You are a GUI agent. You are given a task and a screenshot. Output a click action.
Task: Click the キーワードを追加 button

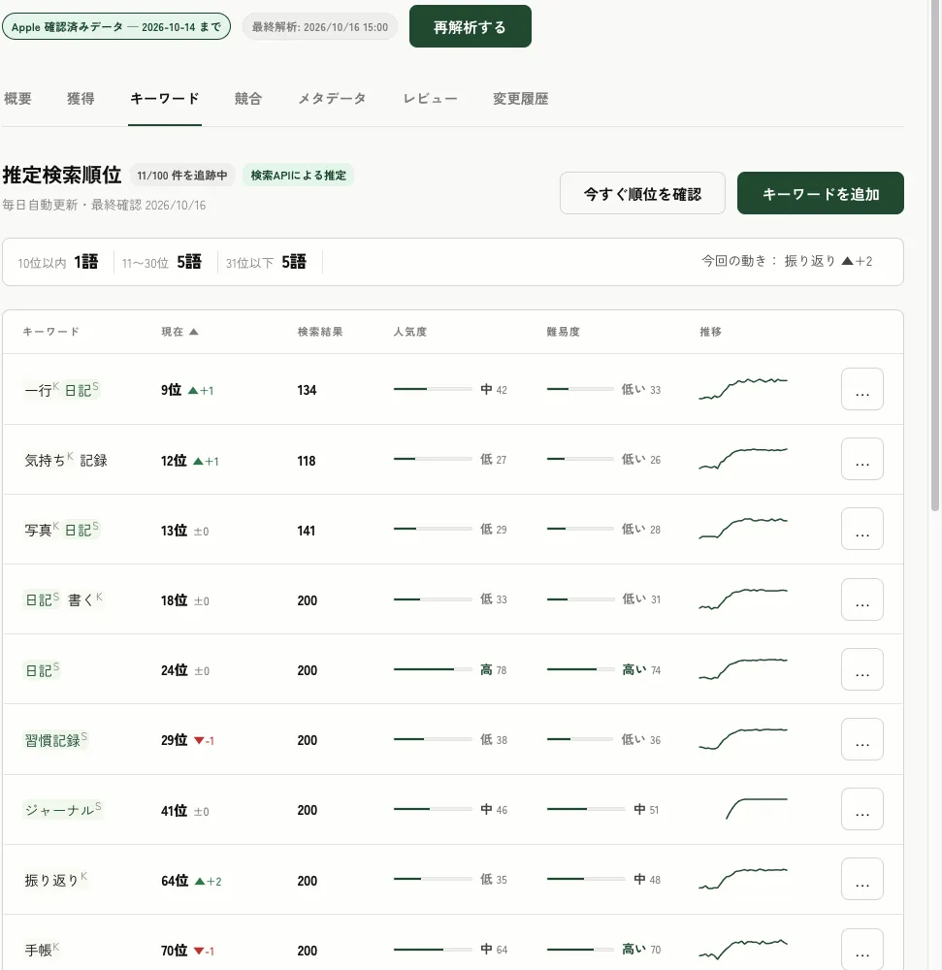pos(820,194)
